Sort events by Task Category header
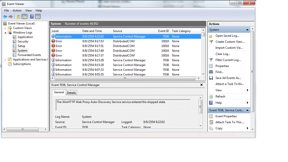Image resolution: width=288 pixels, height=162 pixels. click(x=186, y=31)
